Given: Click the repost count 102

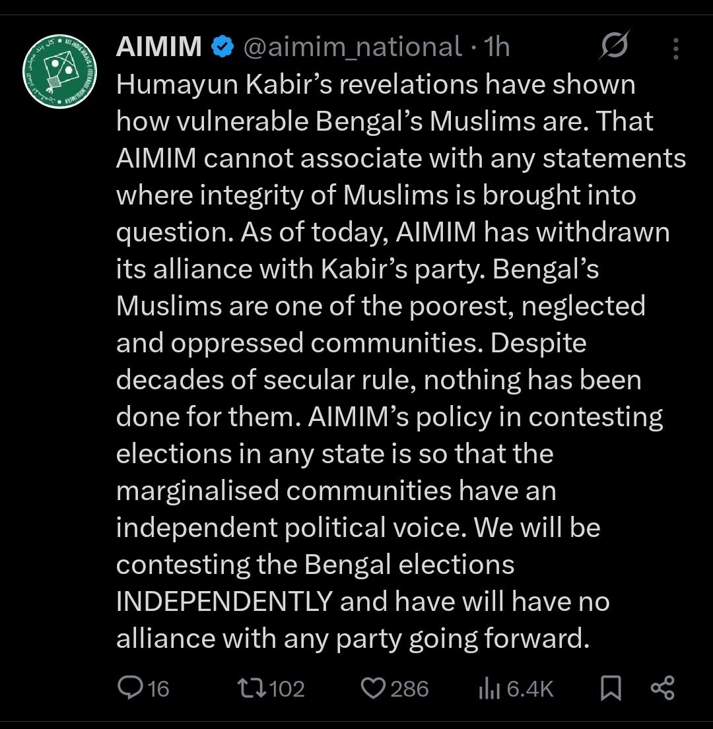Looking at the screenshot, I should 287,689.
